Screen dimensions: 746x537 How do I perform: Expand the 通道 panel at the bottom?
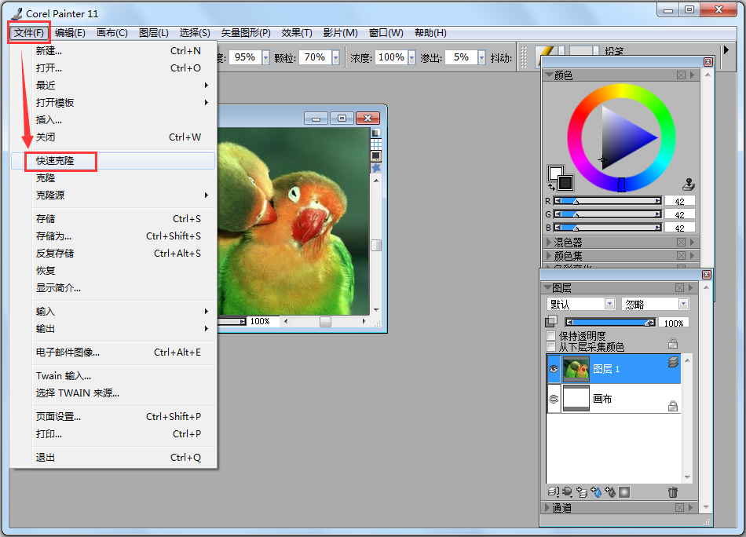coord(560,507)
